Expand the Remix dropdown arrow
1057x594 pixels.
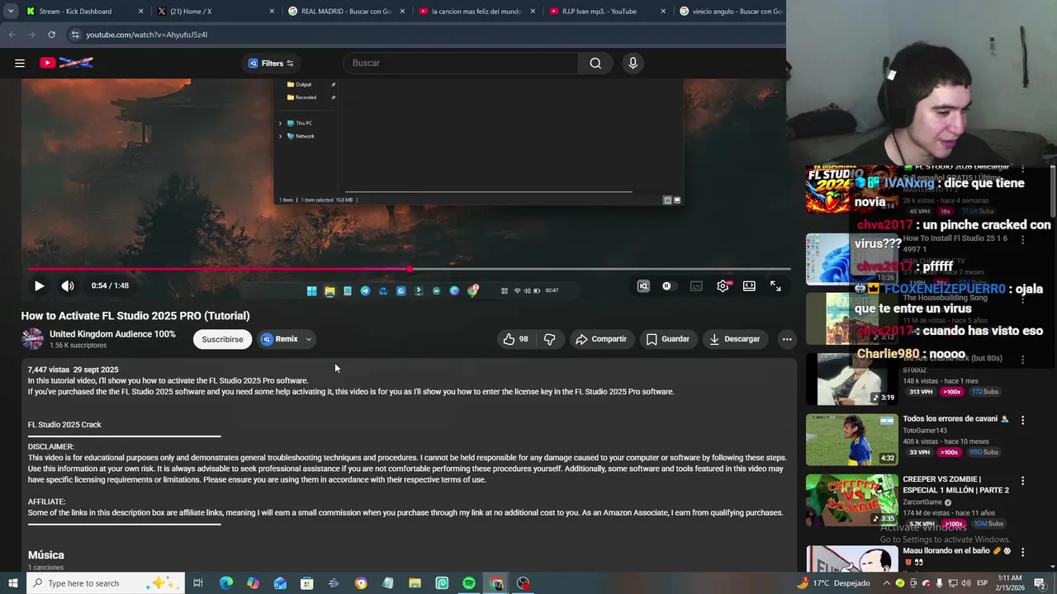pos(309,339)
